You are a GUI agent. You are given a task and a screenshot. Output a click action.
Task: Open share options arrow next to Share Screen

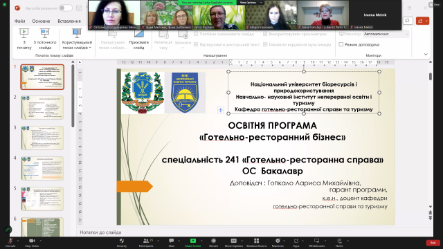(x=201, y=241)
